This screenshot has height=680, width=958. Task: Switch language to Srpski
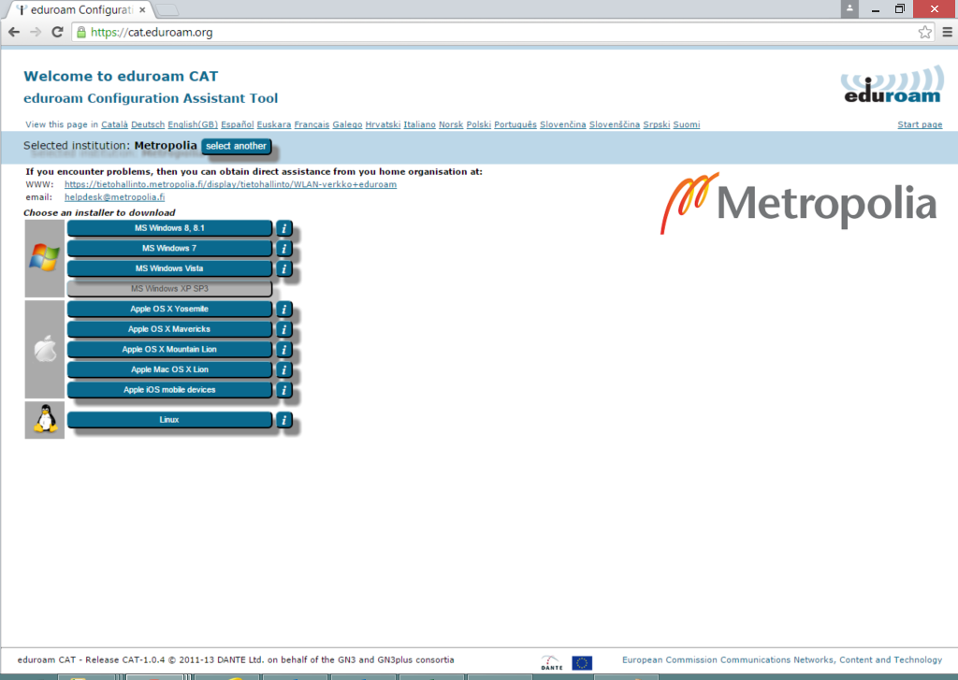click(x=656, y=124)
